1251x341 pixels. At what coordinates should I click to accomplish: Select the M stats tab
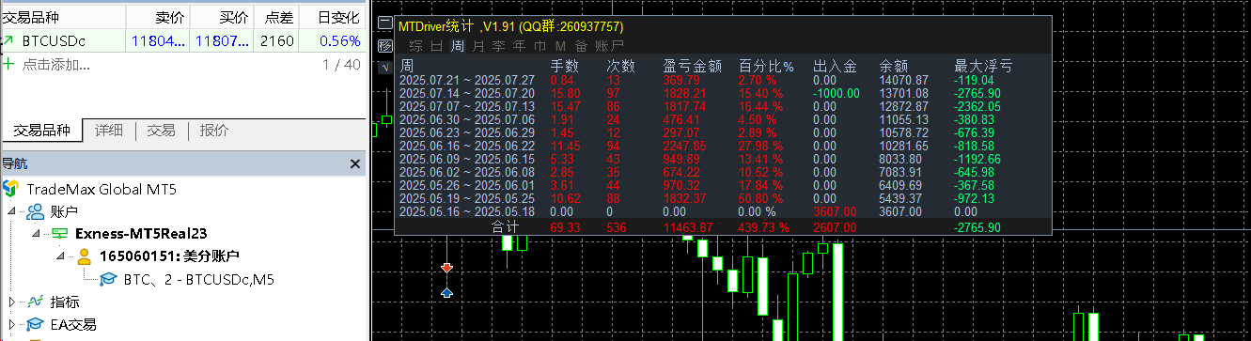pos(560,45)
